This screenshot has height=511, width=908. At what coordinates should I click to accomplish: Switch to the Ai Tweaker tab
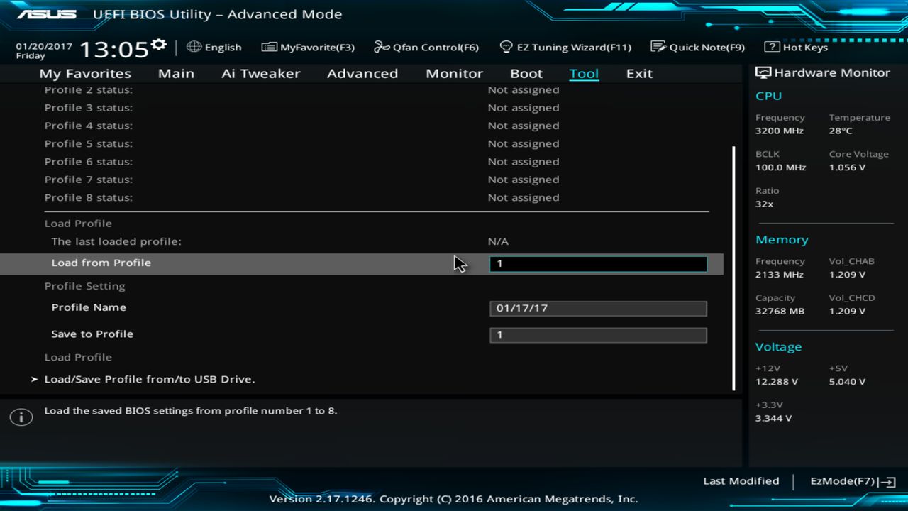260,73
